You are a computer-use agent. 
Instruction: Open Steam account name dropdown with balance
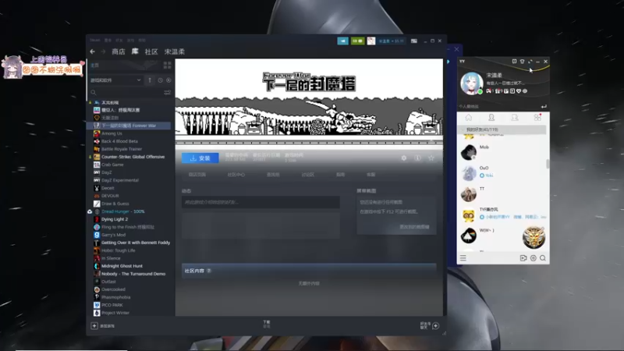point(392,41)
